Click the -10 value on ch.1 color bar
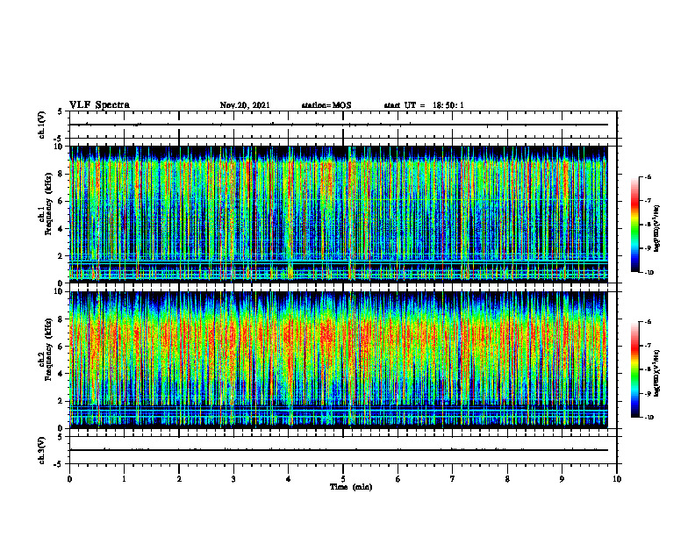 pyautogui.click(x=648, y=273)
